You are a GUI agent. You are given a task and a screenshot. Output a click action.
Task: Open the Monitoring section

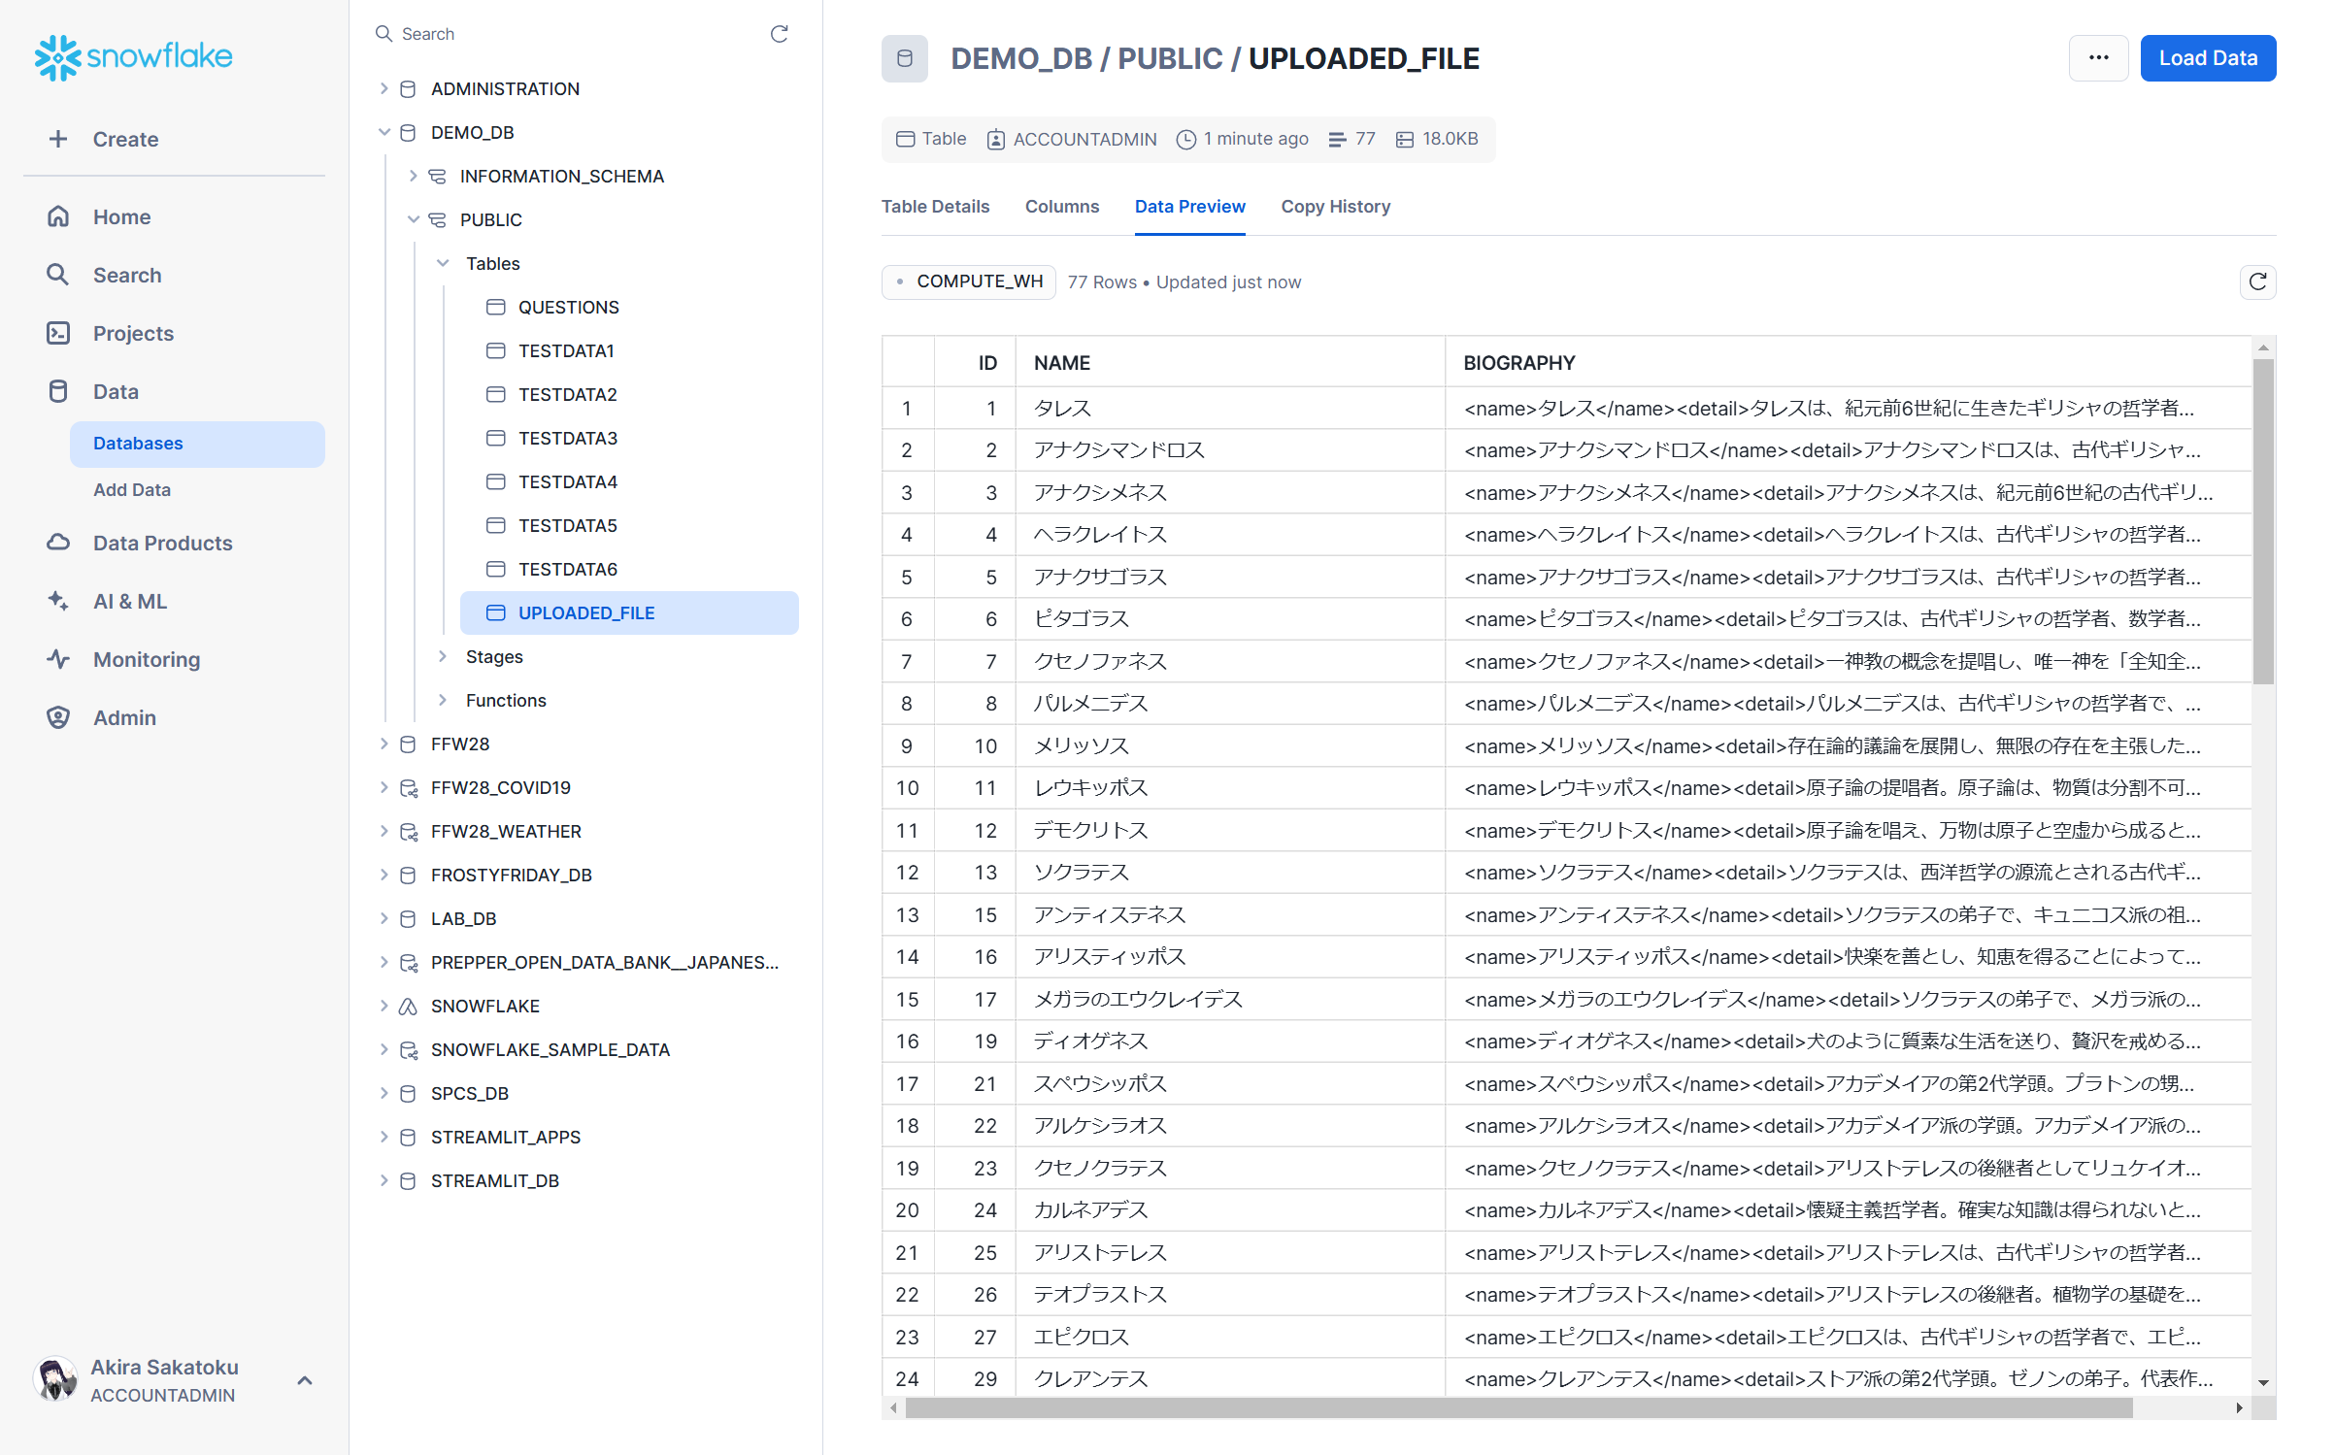point(147,659)
